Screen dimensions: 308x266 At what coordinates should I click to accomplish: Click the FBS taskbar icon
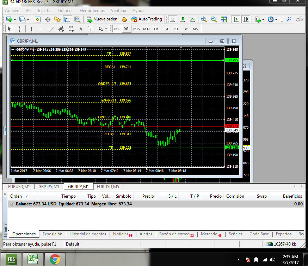(x=11, y=259)
